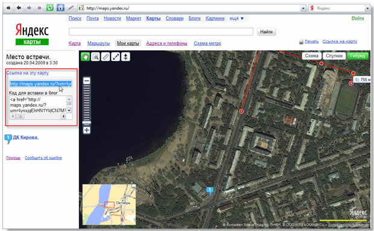Click the overview minimap thumbnail
The height and width of the screenshot is (231, 374).
pyautogui.click(x=109, y=204)
